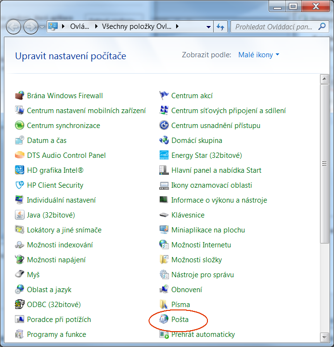Open recent pages dropdown next to Forward
334x347 pixels.
tap(42, 27)
